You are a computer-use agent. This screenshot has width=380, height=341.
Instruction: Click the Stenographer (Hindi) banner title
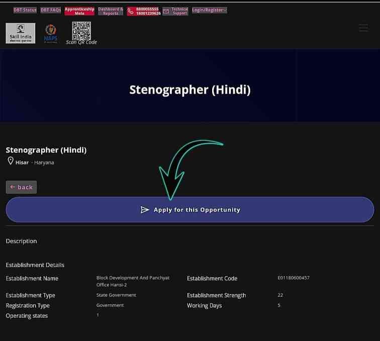(x=189, y=90)
